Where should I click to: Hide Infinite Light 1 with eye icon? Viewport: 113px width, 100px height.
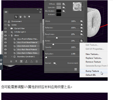point(6,32)
